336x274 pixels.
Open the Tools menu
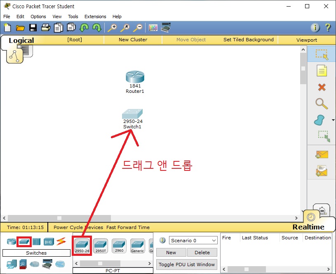[73, 17]
